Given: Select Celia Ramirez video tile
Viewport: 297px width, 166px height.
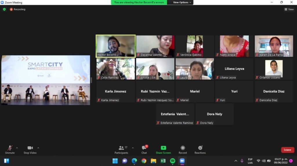Looking at the screenshot, I should coord(115,69).
